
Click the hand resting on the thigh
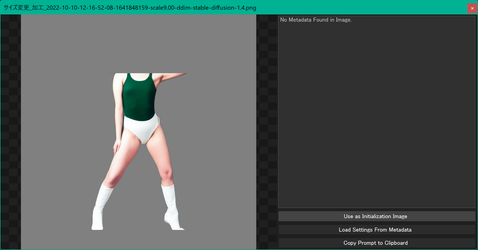(117, 146)
